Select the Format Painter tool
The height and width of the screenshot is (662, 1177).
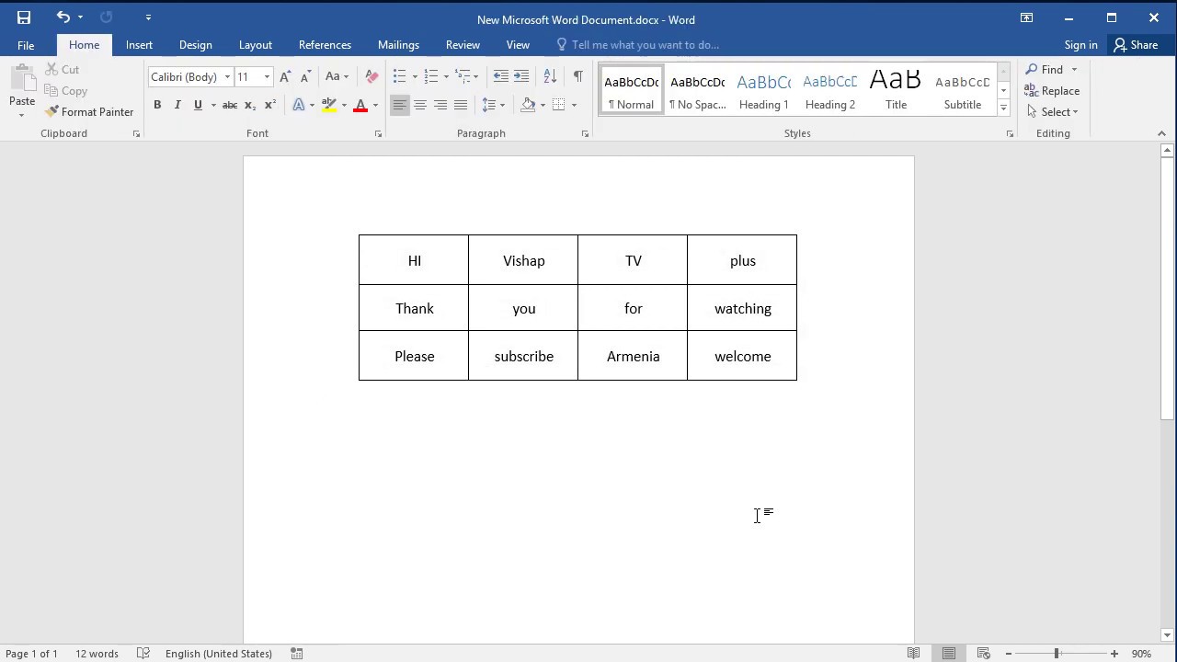coord(89,112)
